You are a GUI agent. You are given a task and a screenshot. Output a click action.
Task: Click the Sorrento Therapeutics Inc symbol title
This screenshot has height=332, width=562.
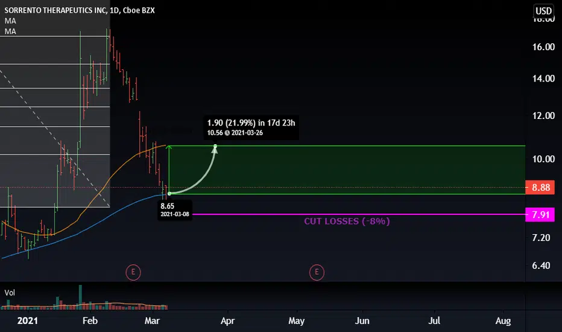(79, 10)
